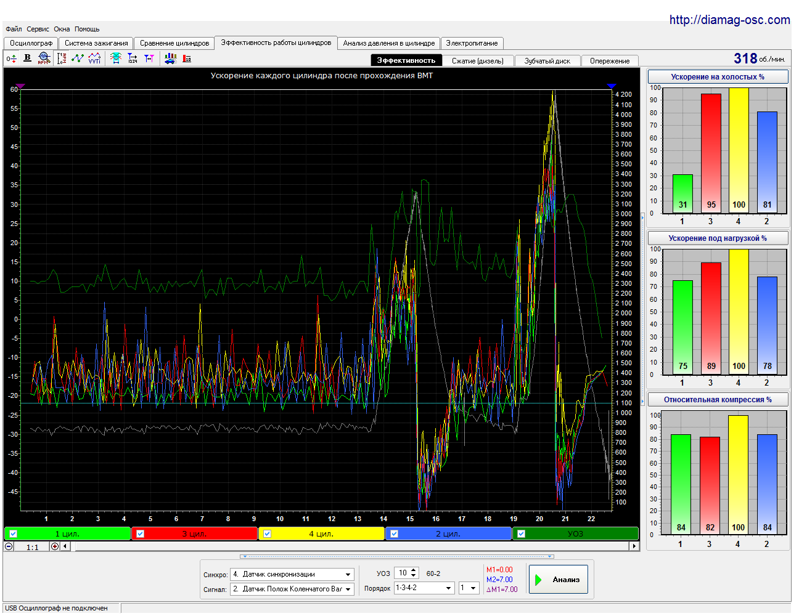Uncheck the 2 цил. checkbox
Image resolution: width=799 pixels, height=616 pixels.
395,534
